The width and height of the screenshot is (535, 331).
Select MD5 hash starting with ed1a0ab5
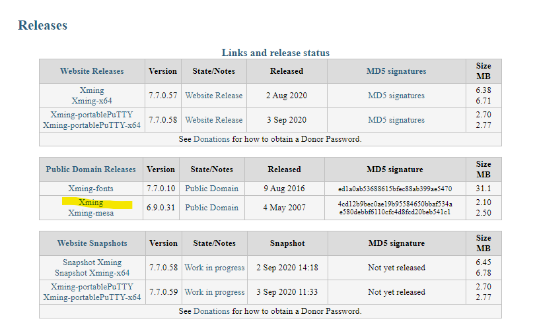pyautogui.click(x=395, y=189)
